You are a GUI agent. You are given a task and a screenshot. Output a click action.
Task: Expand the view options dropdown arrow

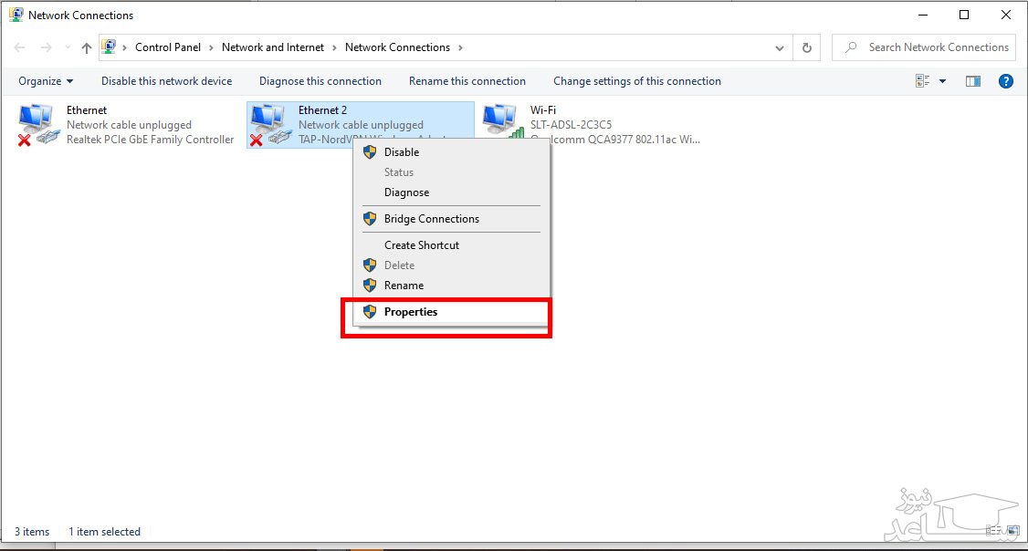pyautogui.click(x=943, y=81)
